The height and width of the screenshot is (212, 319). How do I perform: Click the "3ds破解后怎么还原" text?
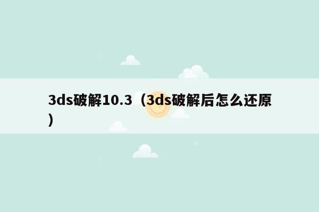tap(209, 100)
